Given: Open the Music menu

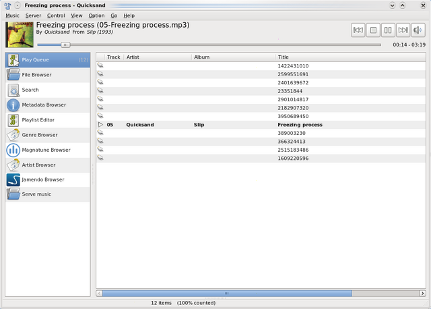Looking at the screenshot, I should 12,16.
